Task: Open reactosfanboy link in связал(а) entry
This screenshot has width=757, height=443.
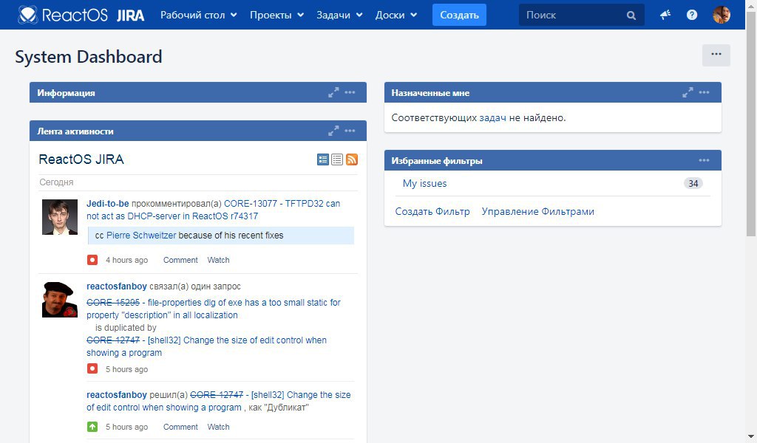Action: (116, 286)
